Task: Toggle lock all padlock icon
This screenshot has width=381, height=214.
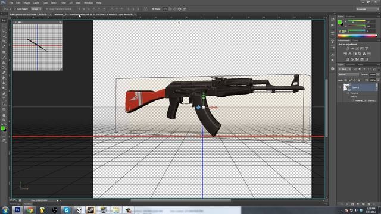Action: click(359, 80)
